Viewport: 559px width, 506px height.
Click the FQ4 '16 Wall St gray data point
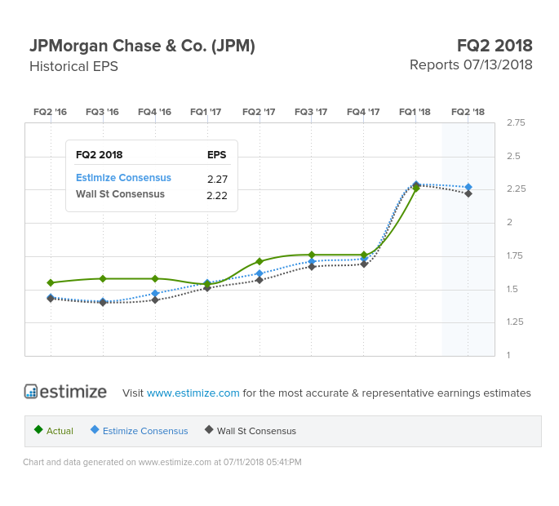[155, 300]
